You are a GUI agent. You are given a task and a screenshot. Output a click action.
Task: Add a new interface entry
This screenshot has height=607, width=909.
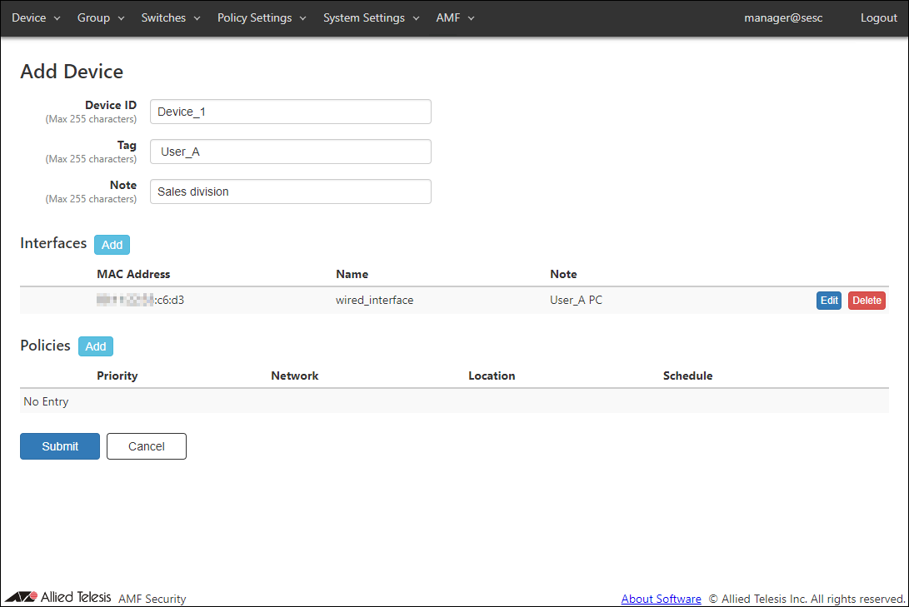pos(112,245)
